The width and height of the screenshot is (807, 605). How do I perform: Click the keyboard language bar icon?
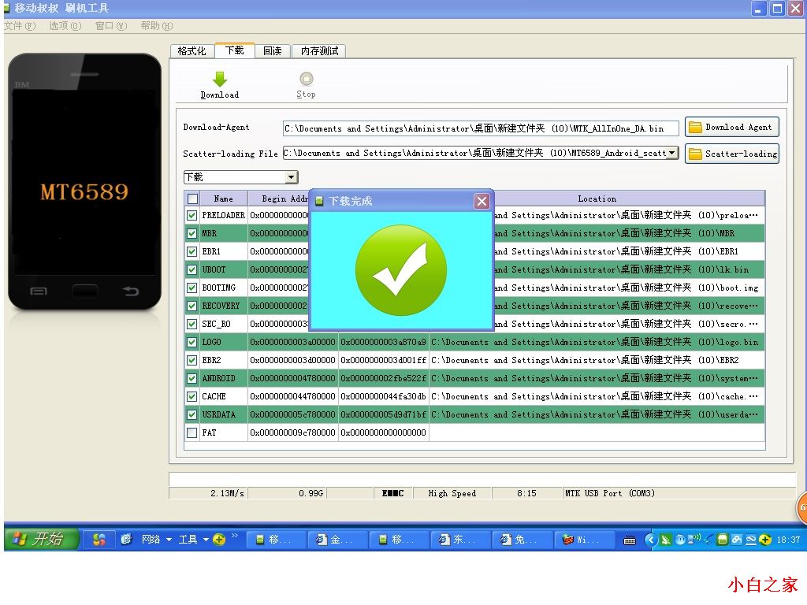(629, 540)
